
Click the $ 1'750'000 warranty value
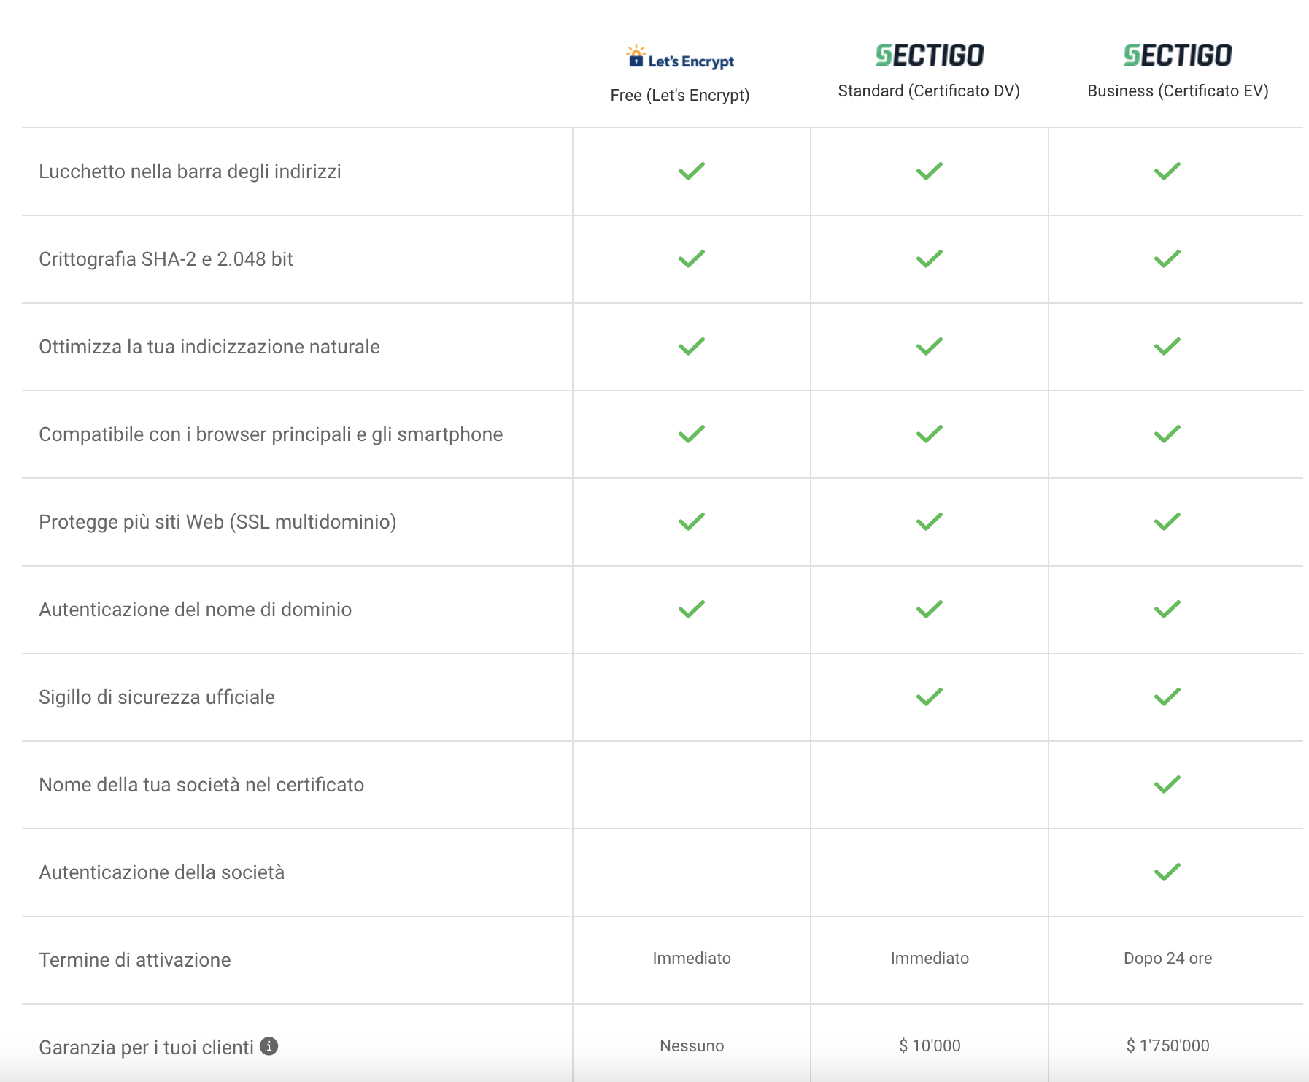tap(1167, 1045)
